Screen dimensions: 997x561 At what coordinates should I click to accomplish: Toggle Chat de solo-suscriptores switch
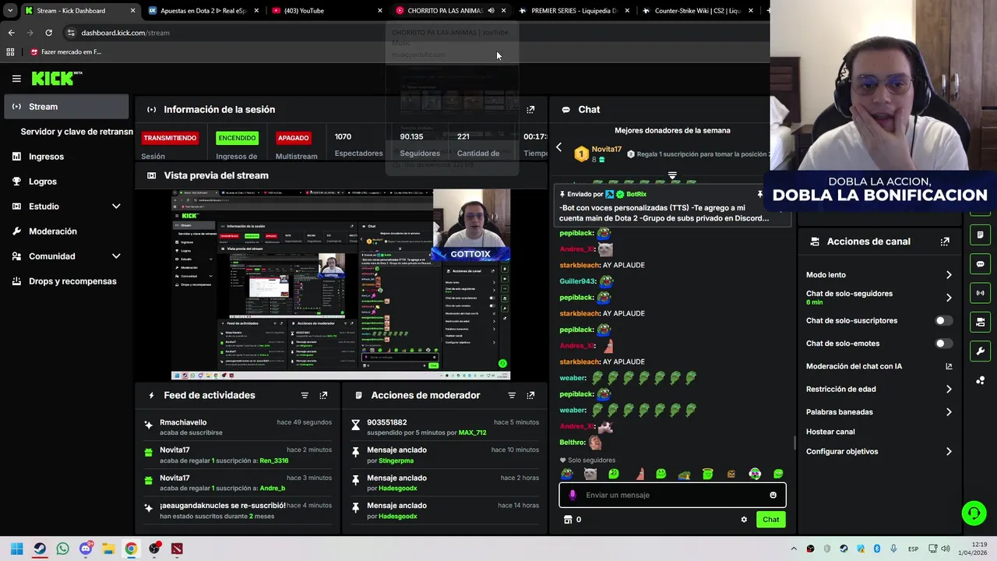[x=943, y=321]
